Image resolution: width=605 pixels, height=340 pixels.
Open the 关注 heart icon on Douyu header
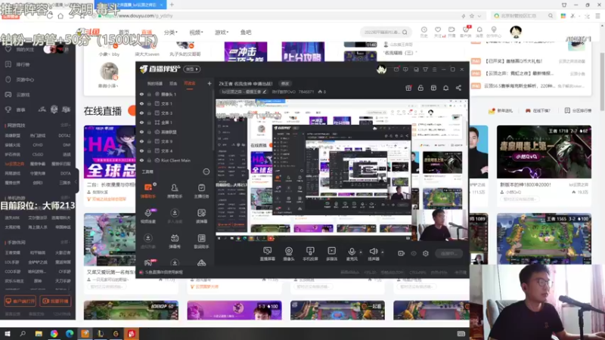coord(438,32)
